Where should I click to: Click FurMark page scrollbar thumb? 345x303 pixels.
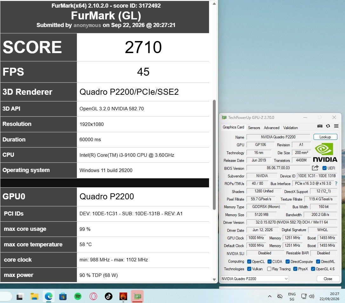[x=214, y=155]
